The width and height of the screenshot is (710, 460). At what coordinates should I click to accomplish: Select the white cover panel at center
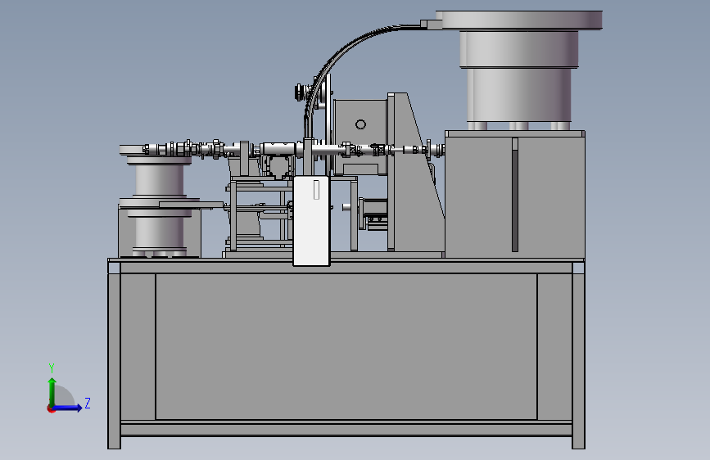311,221
